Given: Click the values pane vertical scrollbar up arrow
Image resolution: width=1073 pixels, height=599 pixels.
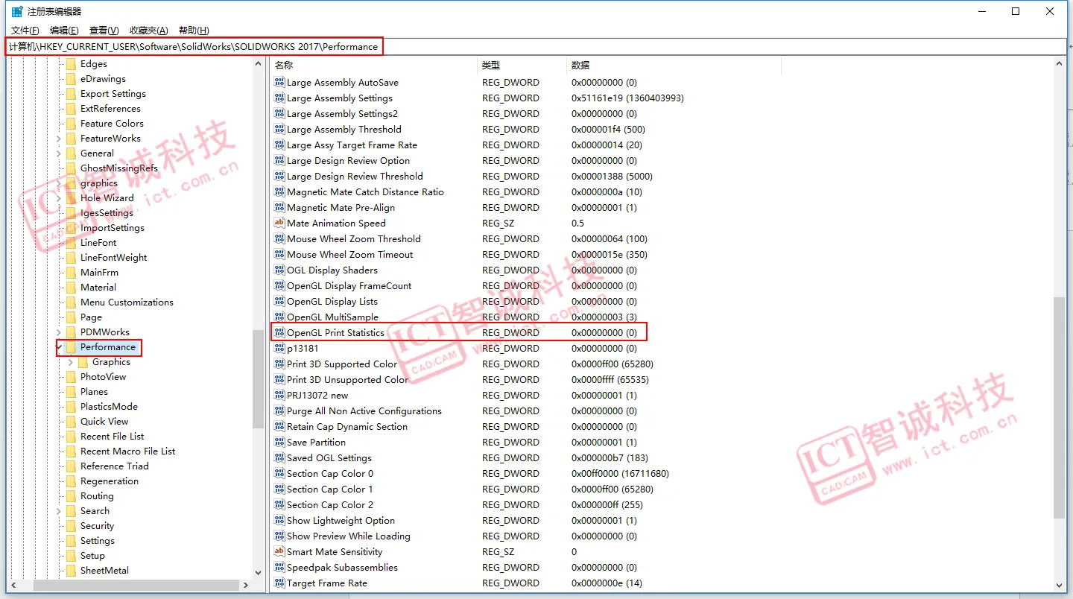Looking at the screenshot, I should click(1060, 65).
